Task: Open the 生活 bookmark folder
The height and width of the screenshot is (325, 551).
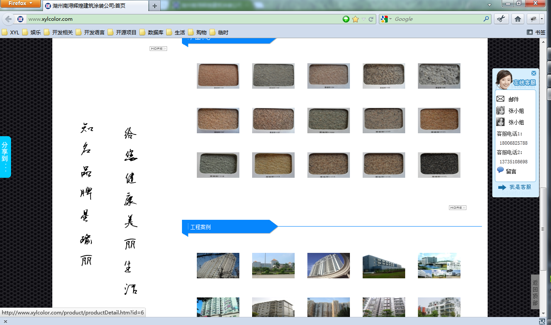Action: pos(176,32)
